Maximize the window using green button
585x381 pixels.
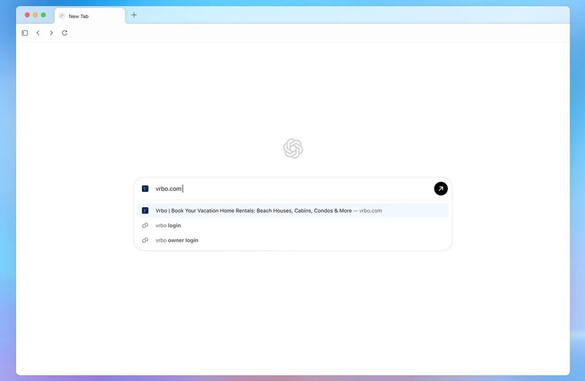(43, 15)
